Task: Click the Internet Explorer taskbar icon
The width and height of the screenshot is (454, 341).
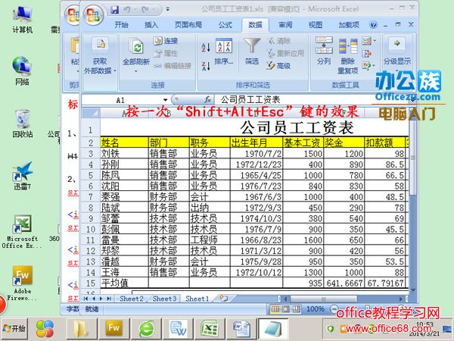Action: pos(145,329)
